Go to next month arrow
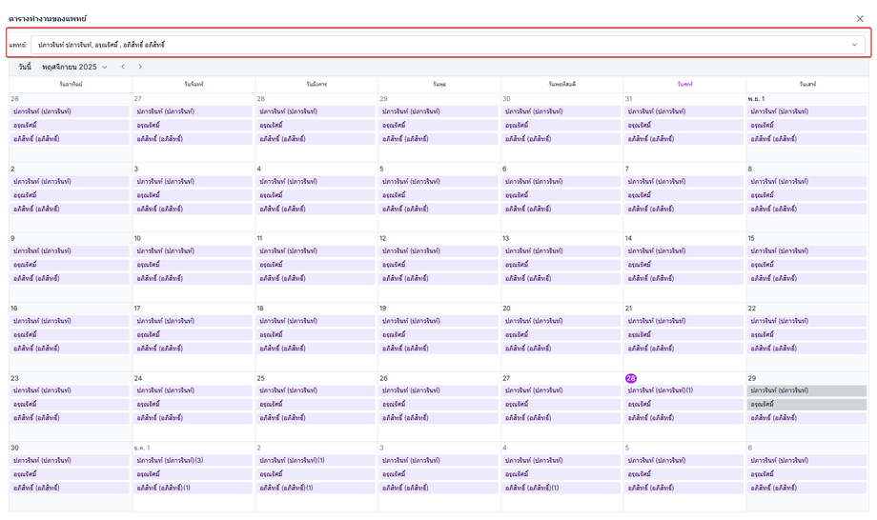The height and width of the screenshot is (520, 877). tap(140, 67)
